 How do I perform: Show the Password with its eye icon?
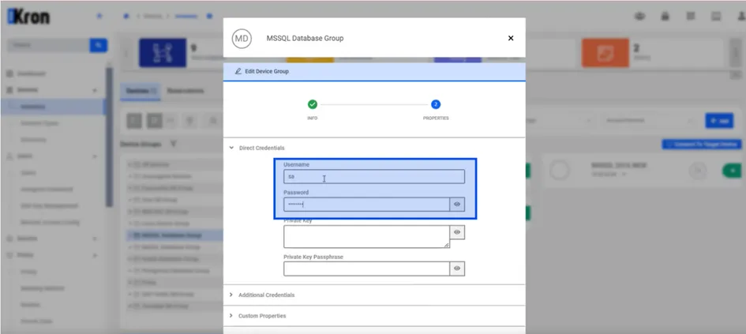[x=457, y=205]
